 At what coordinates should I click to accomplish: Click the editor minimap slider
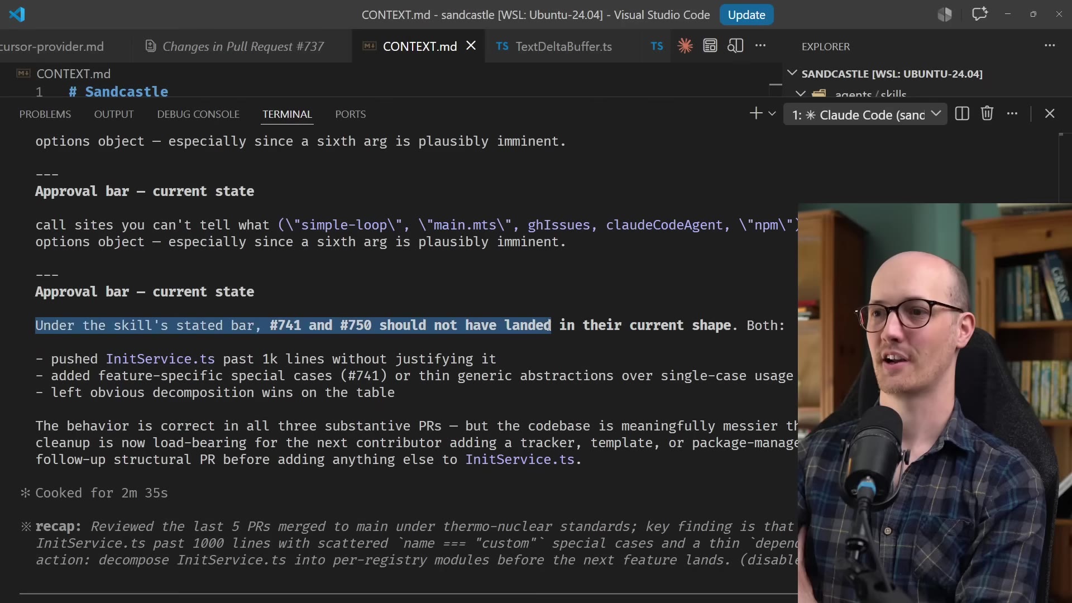tap(775, 85)
